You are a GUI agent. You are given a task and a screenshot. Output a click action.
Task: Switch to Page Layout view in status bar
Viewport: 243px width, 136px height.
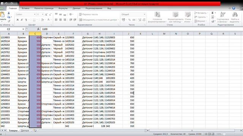pos(209,134)
